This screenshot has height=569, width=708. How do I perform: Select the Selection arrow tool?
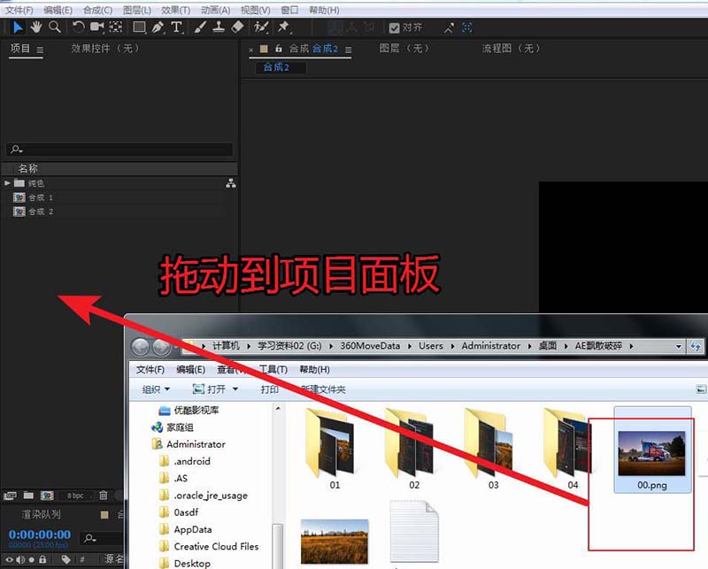[x=18, y=27]
